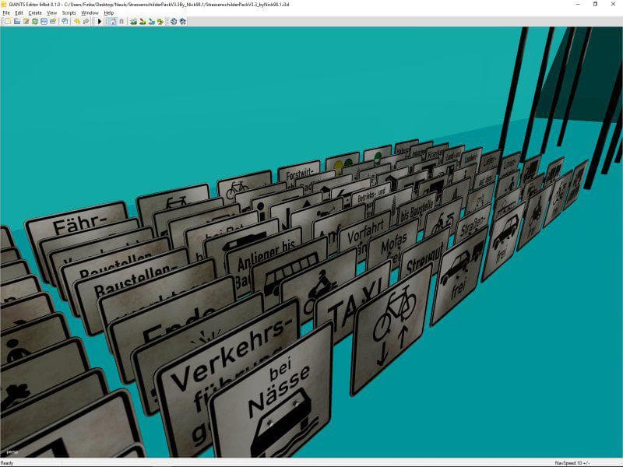Click the 'Ready' status bar text
Viewport: 623px width, 467px height.
(7, 463)
